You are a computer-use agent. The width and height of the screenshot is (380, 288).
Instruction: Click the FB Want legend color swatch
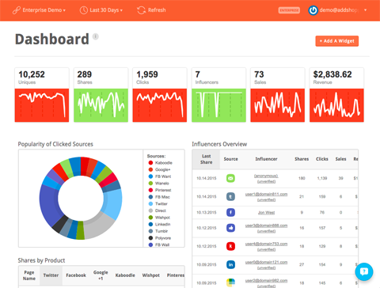[150, 176]
